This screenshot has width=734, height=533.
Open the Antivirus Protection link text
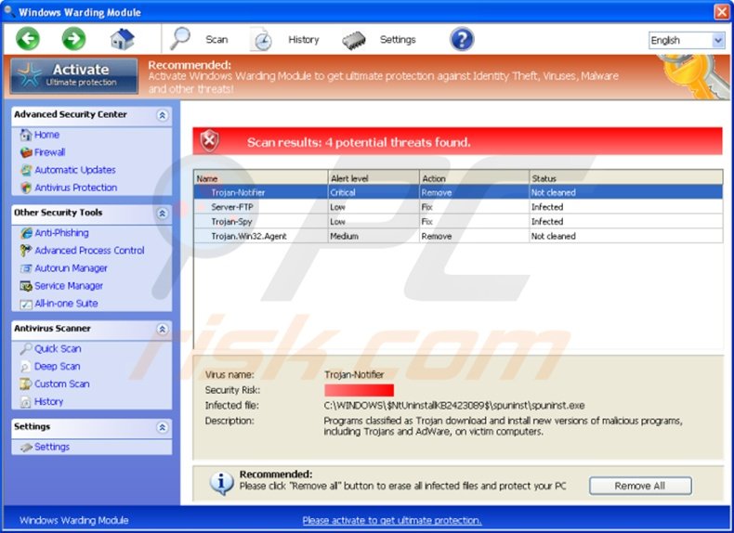[x=76, y=188]
